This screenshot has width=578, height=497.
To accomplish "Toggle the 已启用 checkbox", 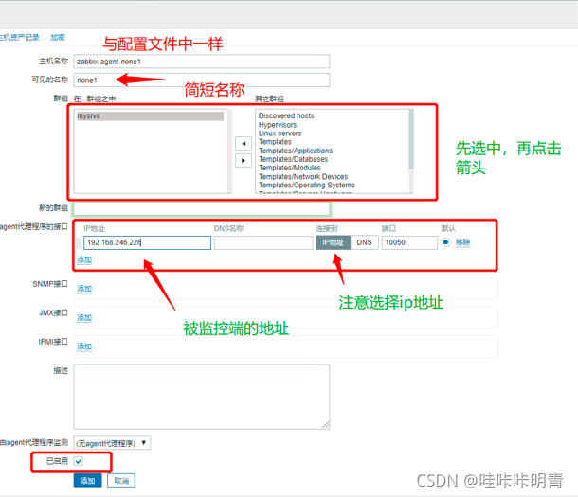I will [78, 461].
